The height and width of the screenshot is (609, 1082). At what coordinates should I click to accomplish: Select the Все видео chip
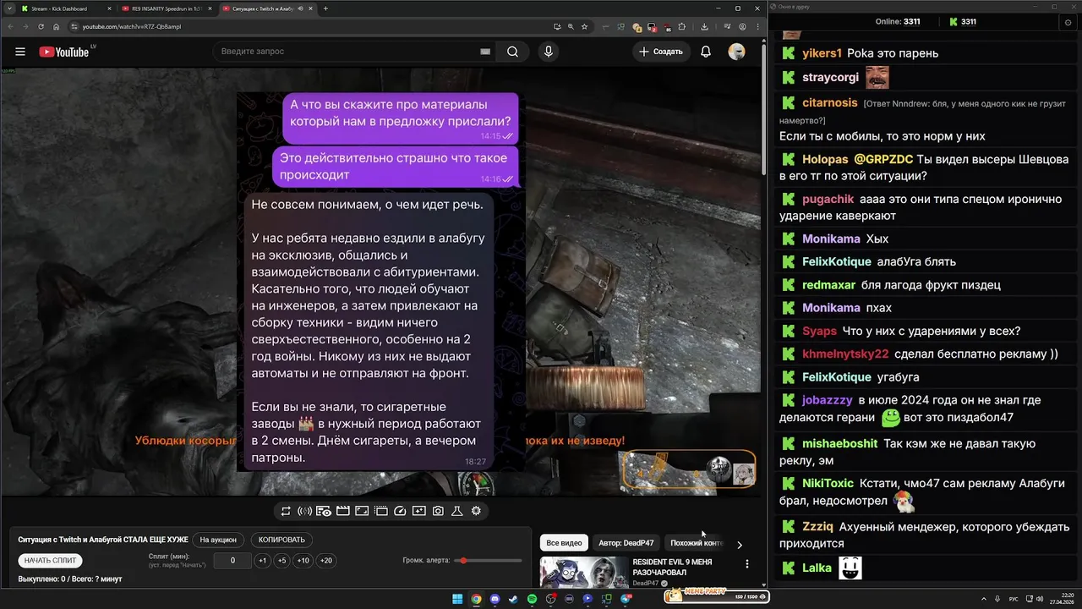(564, 543)
